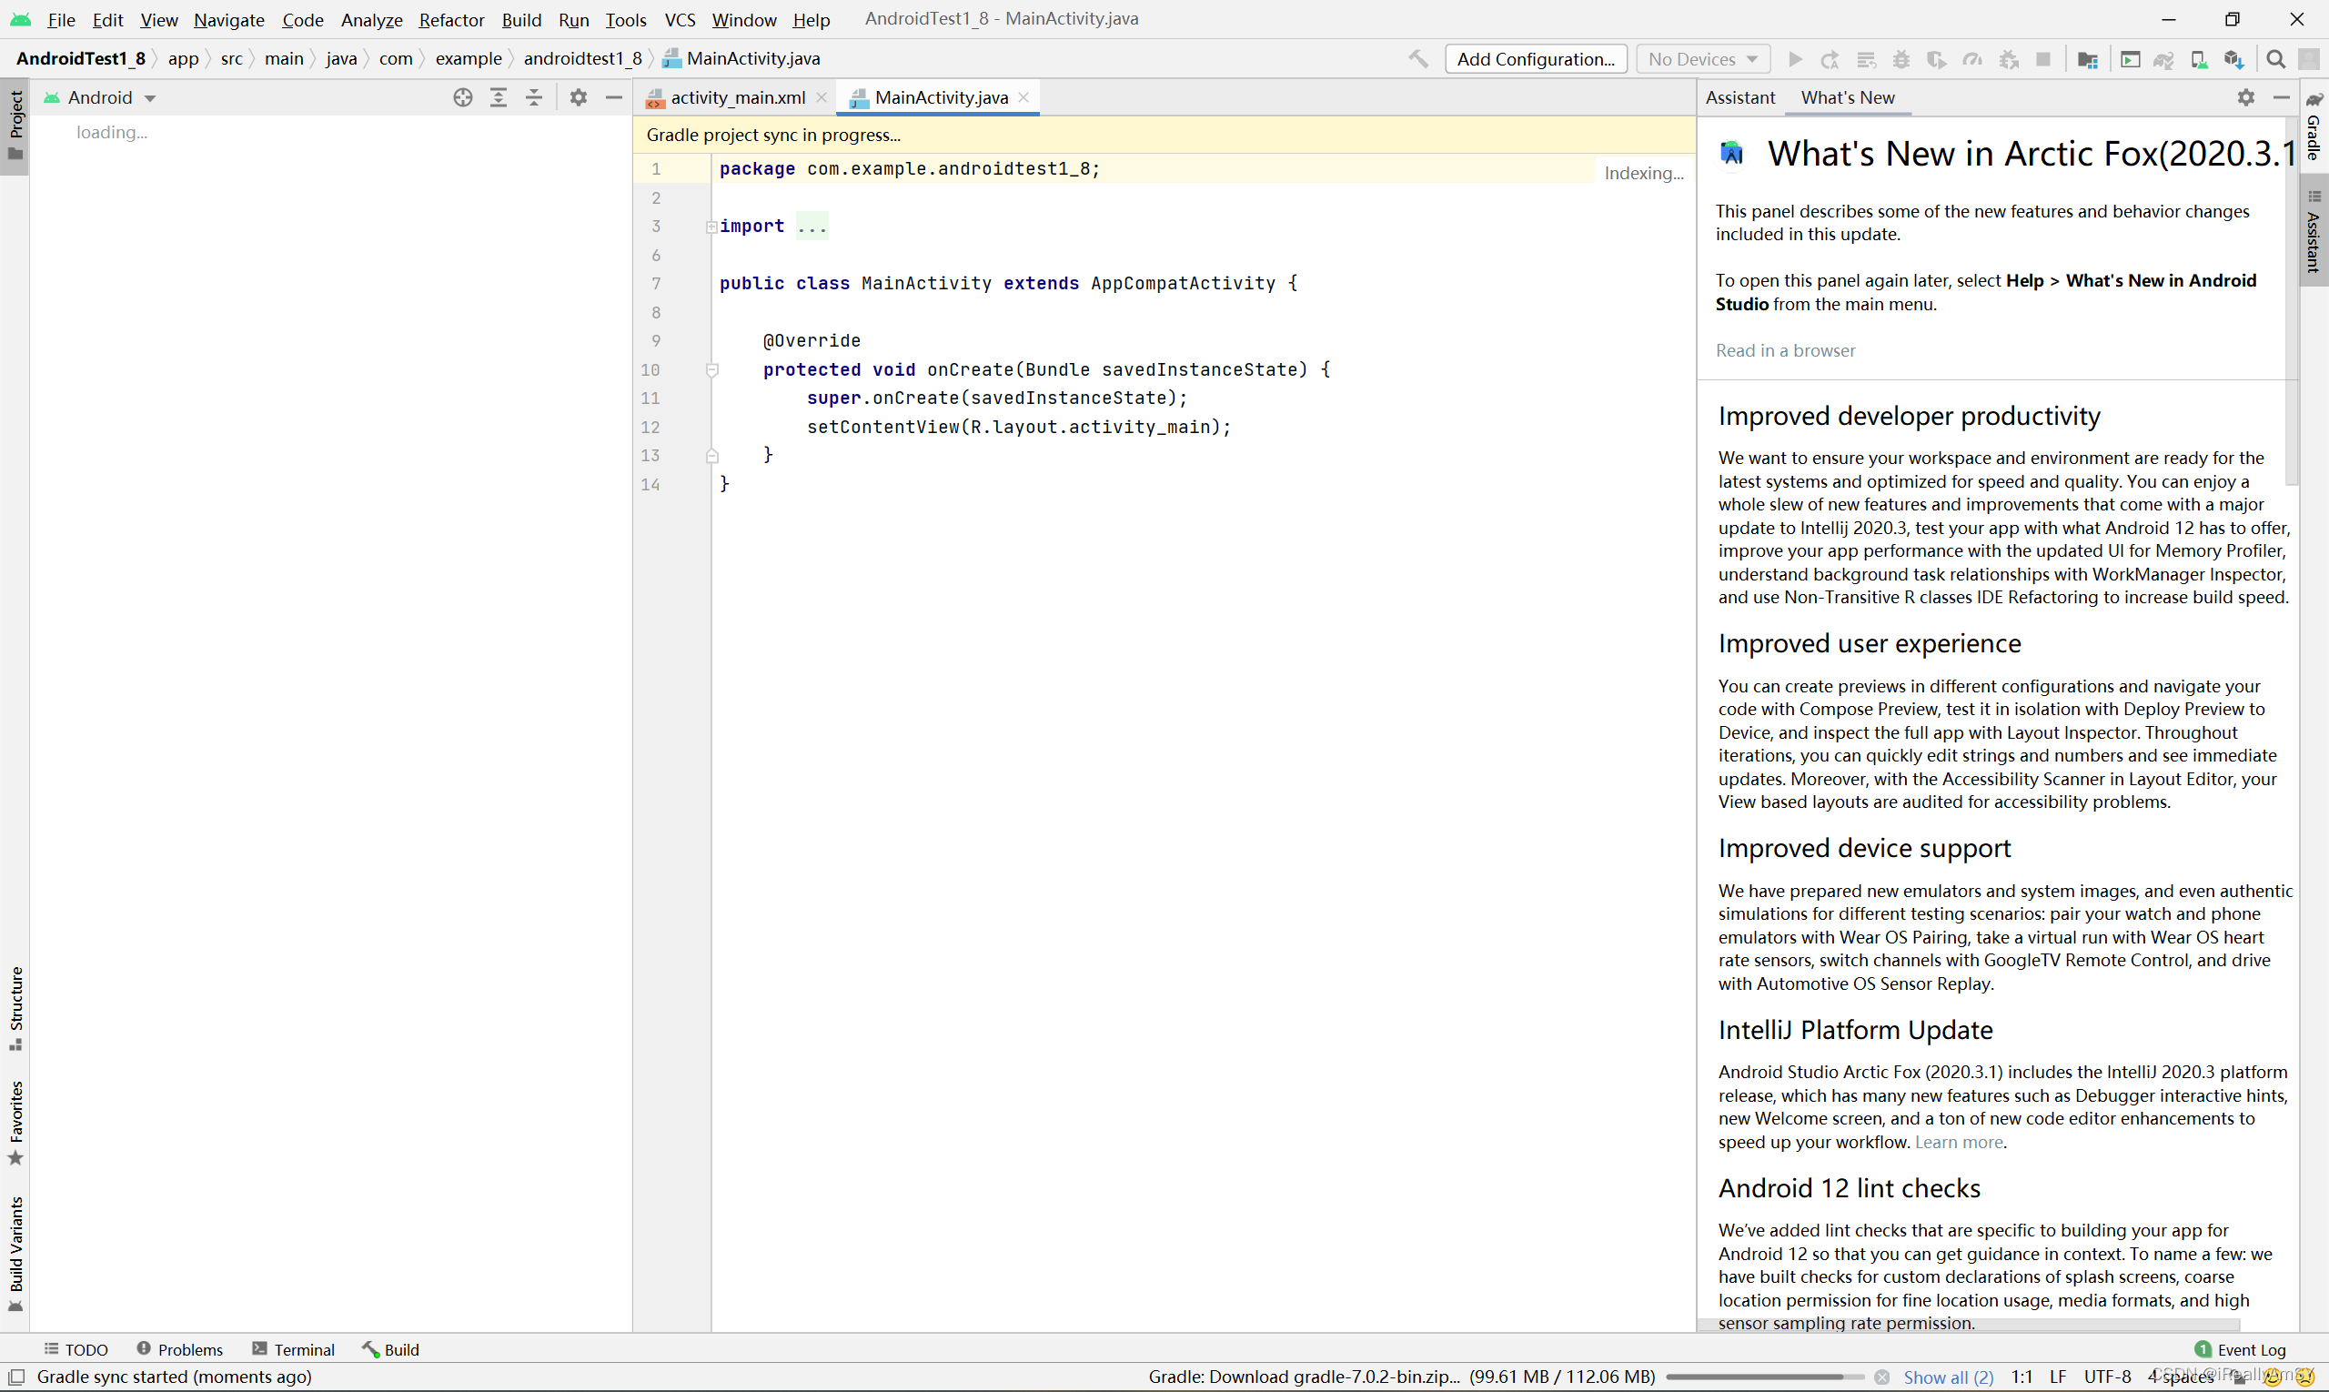Click the Profile app gauge icon
This screenshot has width=2329, height=1392.
pyautogui.click(x=1972, y=59)
